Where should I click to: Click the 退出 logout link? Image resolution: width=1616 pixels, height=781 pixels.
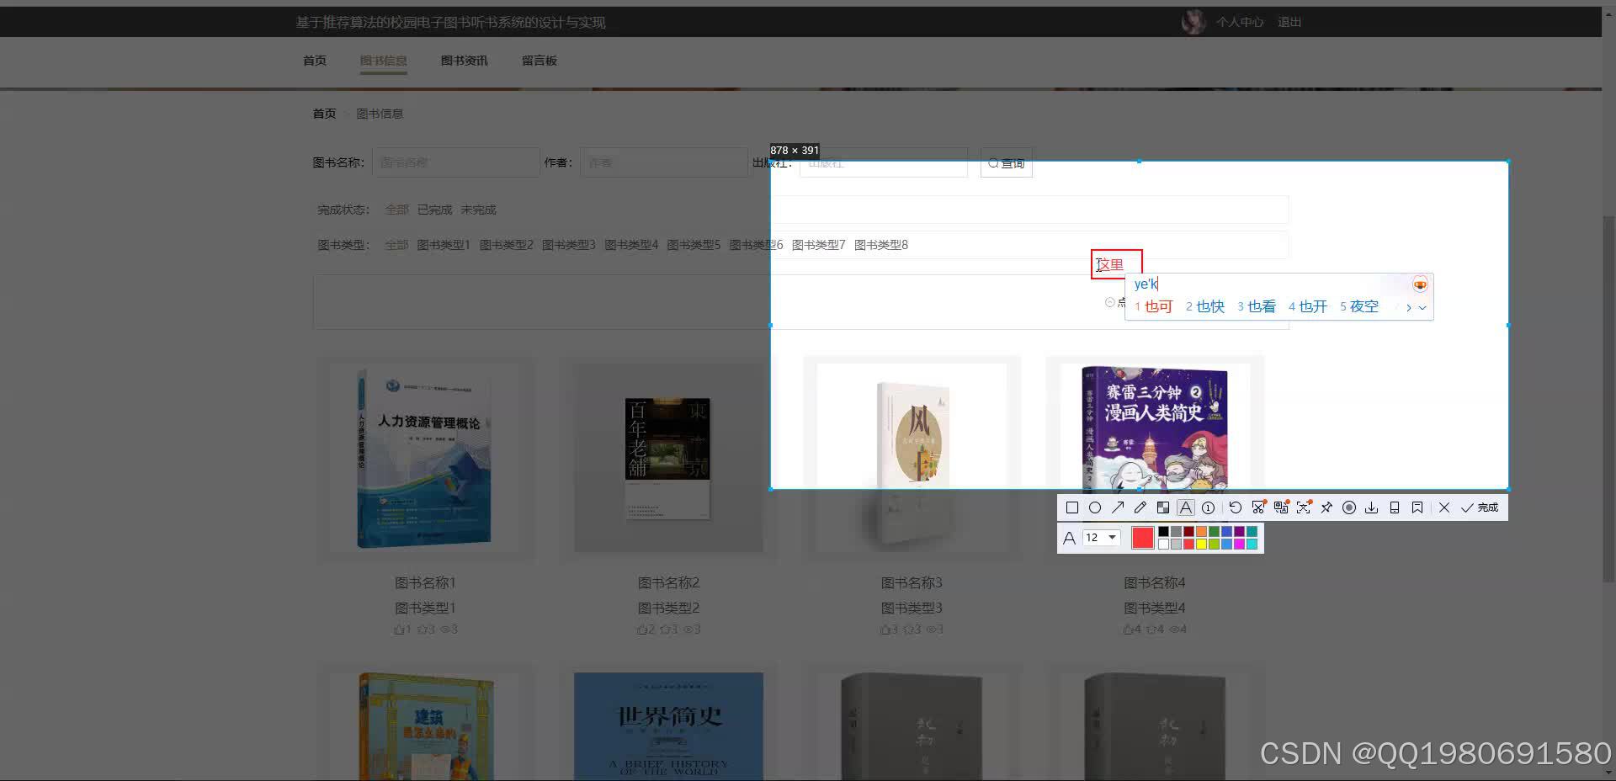coord(1289,22)
